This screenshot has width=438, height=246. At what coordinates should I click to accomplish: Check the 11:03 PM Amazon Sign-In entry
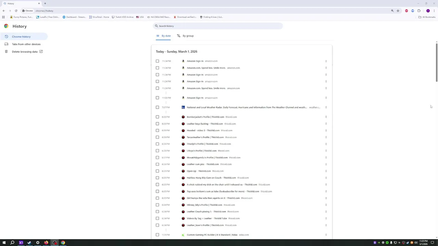pyautogui.click(x=157, y=98)
